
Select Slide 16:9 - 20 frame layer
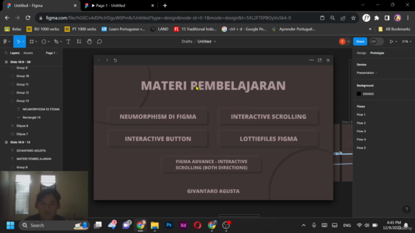(20, 62)
